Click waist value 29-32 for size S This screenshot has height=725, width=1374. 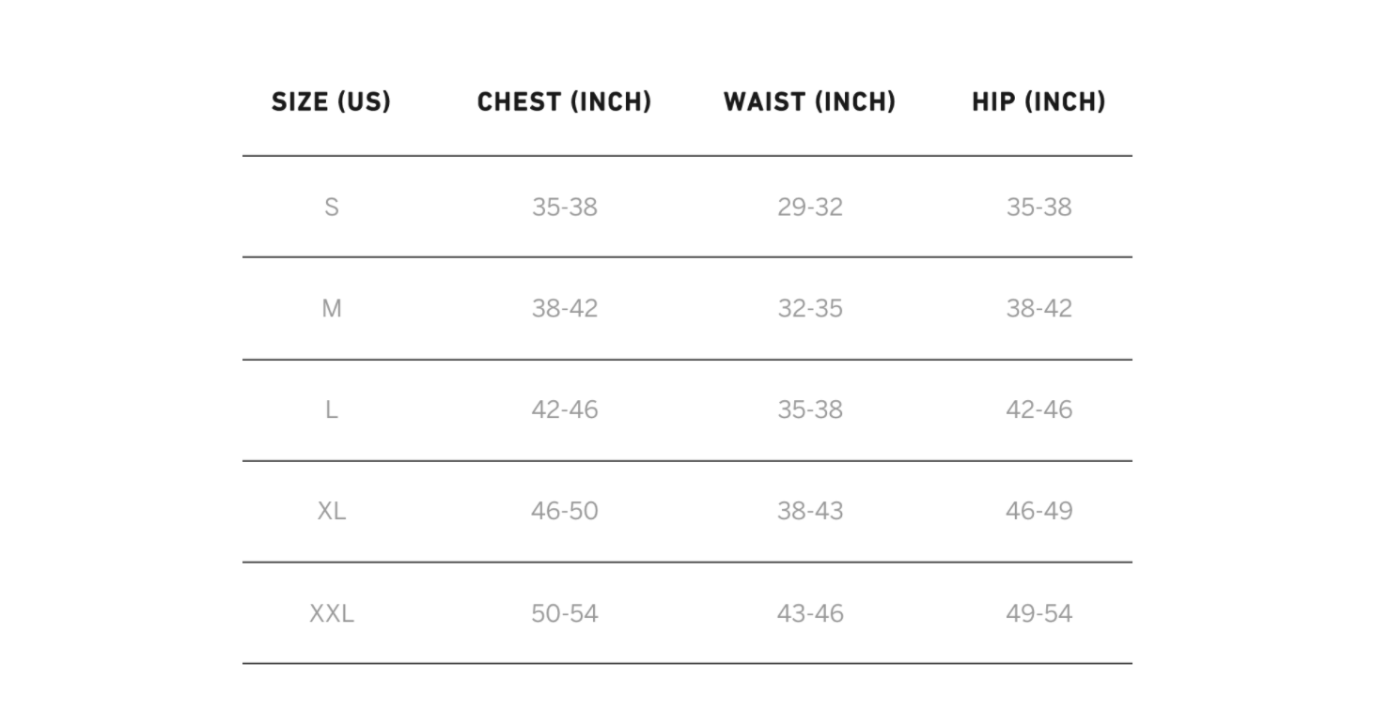809,207
